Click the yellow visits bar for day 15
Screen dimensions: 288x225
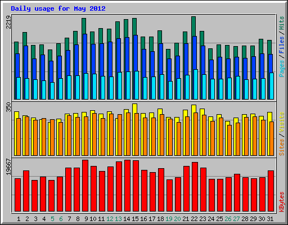(134, 109)
